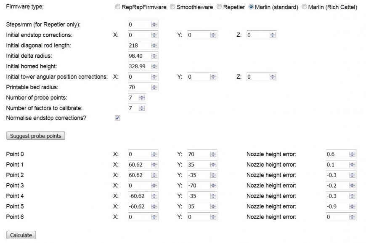Select the RepRapFirmware radio button

[x=118, y=7]
